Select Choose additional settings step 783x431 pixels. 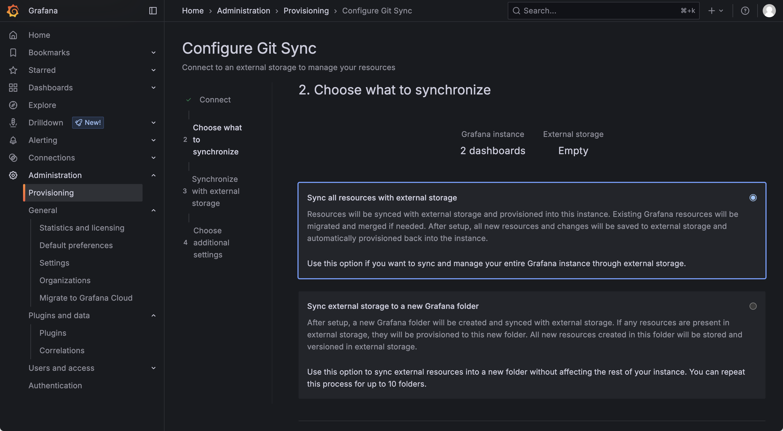coord(211,243)
